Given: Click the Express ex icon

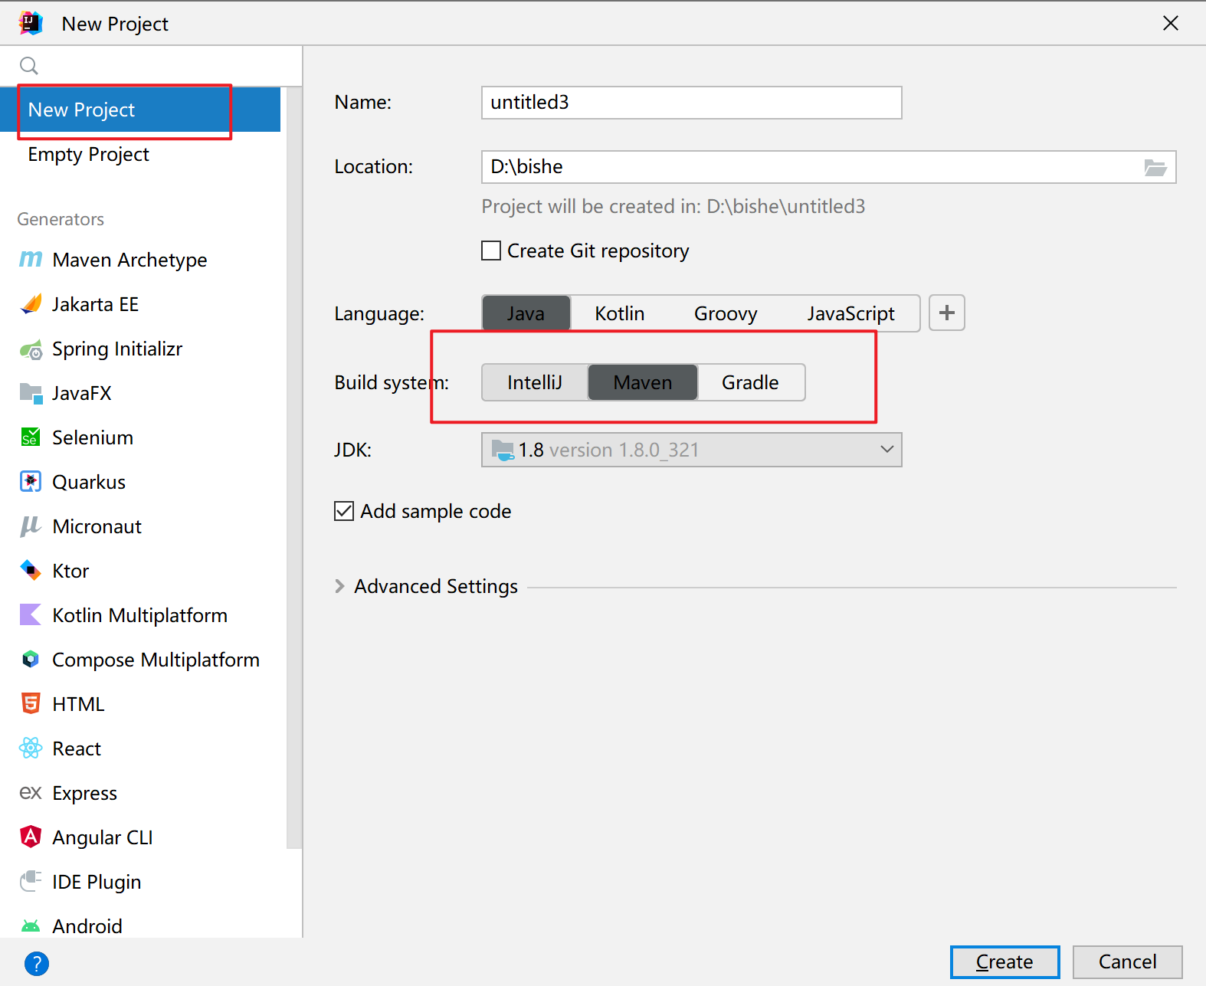Looking at the screenshot, I should 31,793.
